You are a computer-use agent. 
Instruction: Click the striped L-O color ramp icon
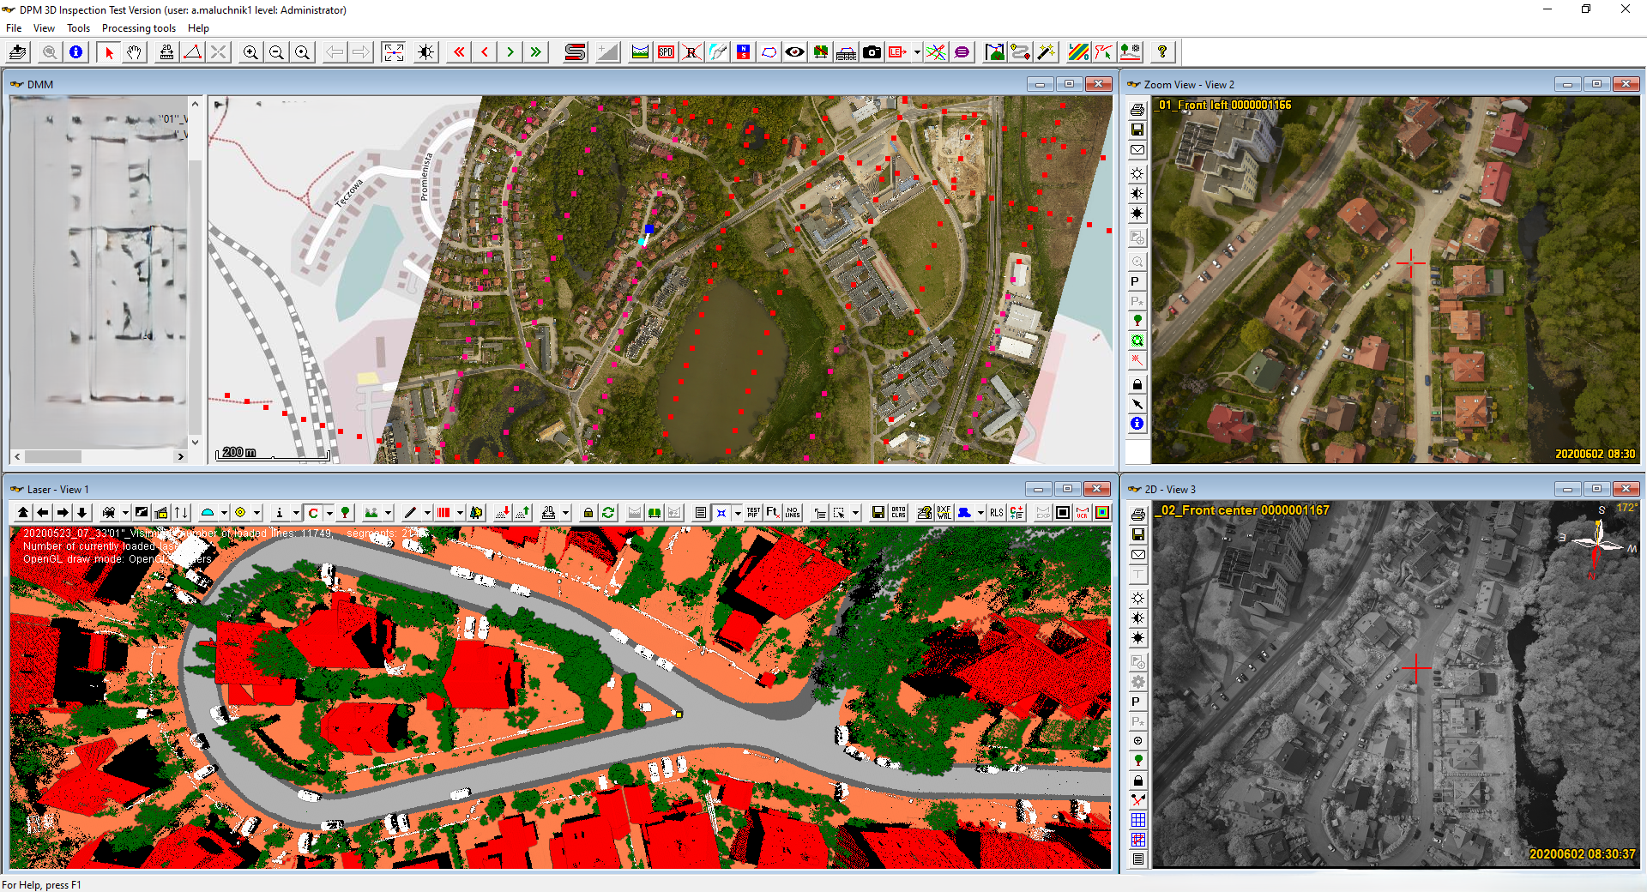click(x=1078, y=52)
